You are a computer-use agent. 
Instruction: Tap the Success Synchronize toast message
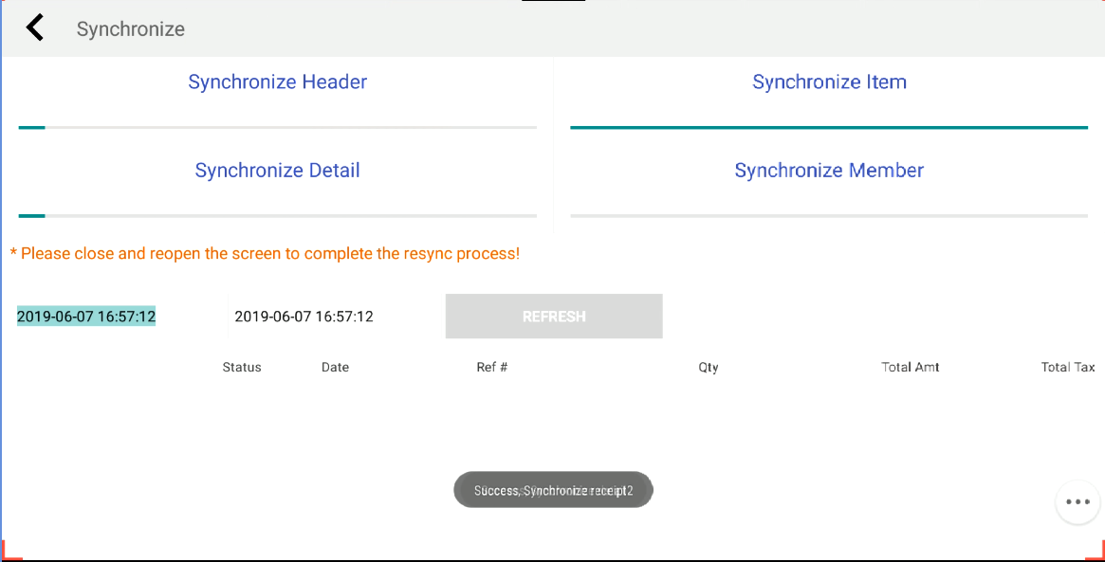click(553, 490)
